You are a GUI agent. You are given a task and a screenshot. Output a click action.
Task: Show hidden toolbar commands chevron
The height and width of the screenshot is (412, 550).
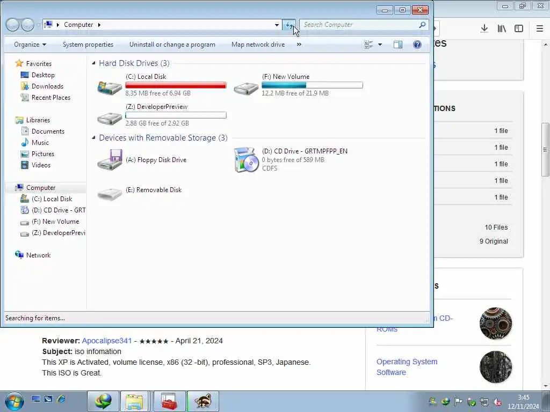(299, 45)
